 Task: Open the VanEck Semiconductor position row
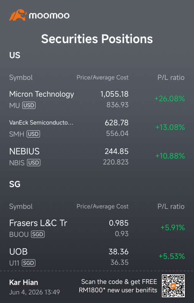(x=97, y=128)
